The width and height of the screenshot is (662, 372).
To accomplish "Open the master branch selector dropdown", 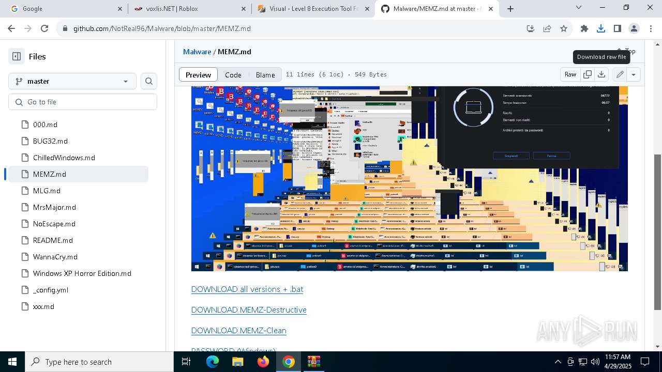I will pyautogui.click(x=72, y=81).
